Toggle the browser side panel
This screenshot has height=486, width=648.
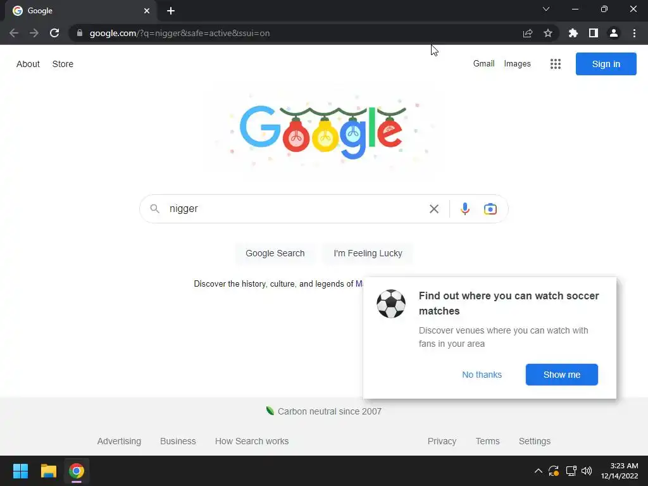point(594,33)
